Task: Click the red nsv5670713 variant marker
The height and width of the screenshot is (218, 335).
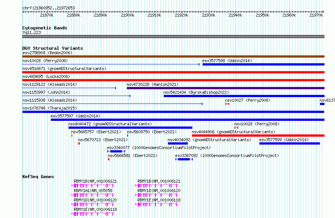Action: pos(79,143)
